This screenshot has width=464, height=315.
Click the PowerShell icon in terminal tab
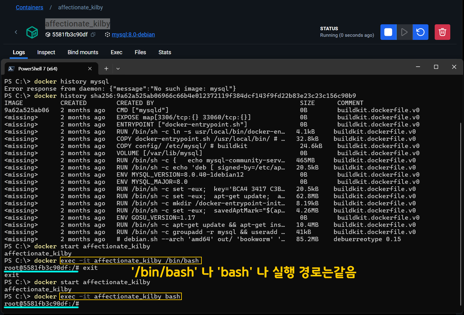[x=11, y=69]
